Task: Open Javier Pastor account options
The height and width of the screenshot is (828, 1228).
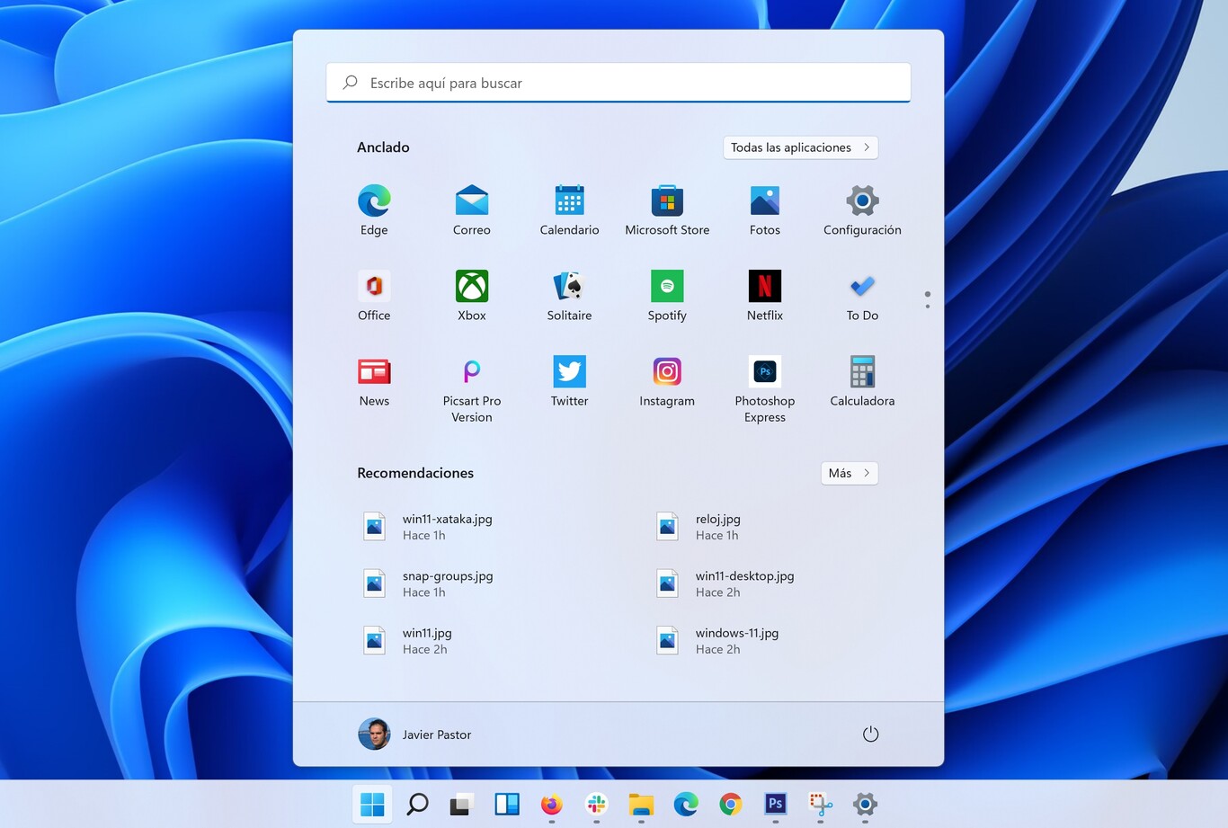Action: (x=414, y=734)
